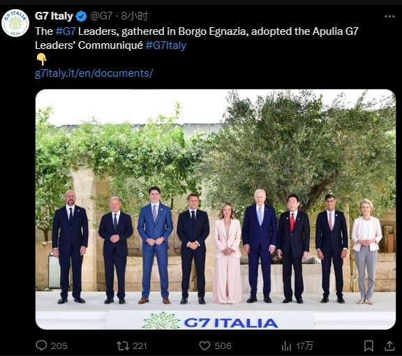Click the share upload icon
Viewport: 402px width, 356px height.
click(x=389, y=346)
